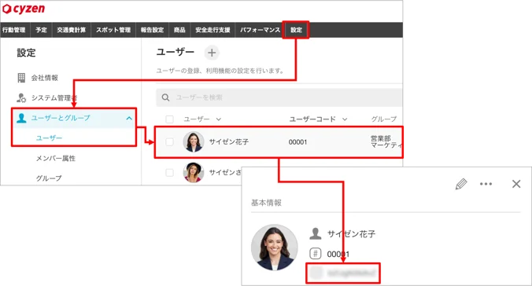Open the スポット管理 menu tab
The image size is (532, 286).
113,30
